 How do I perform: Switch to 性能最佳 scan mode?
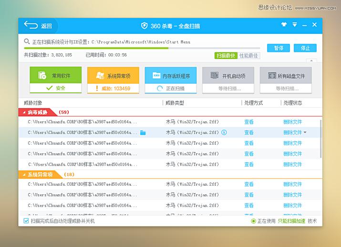(x=248, y=56)
